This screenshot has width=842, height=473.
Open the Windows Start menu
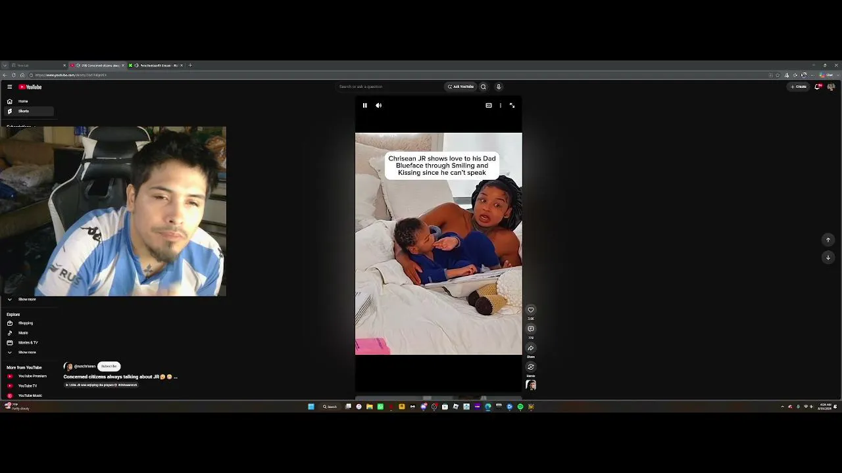pos(311,407)
